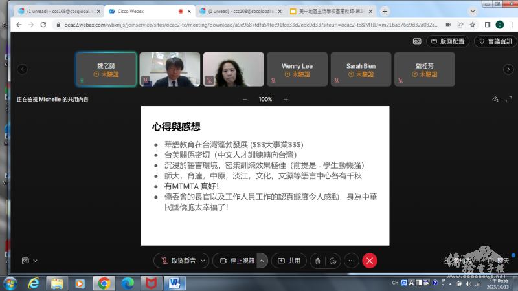518x291 pixels.
Task: Open more options ellipsis button
Action: pos(352,261)
